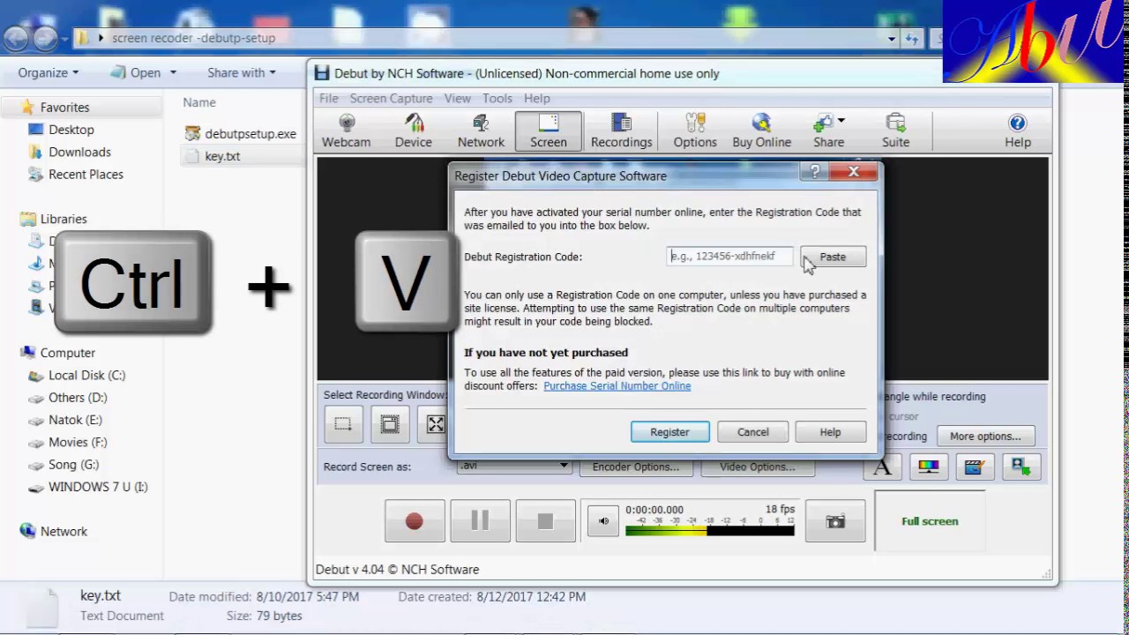Screen dimensions: 1129x635
Task: Click the Buy Online toolbar icon
Action: click(x=761, y=131)
